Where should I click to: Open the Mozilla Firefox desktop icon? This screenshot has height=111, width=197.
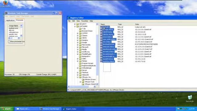click(x=5, y=3)
